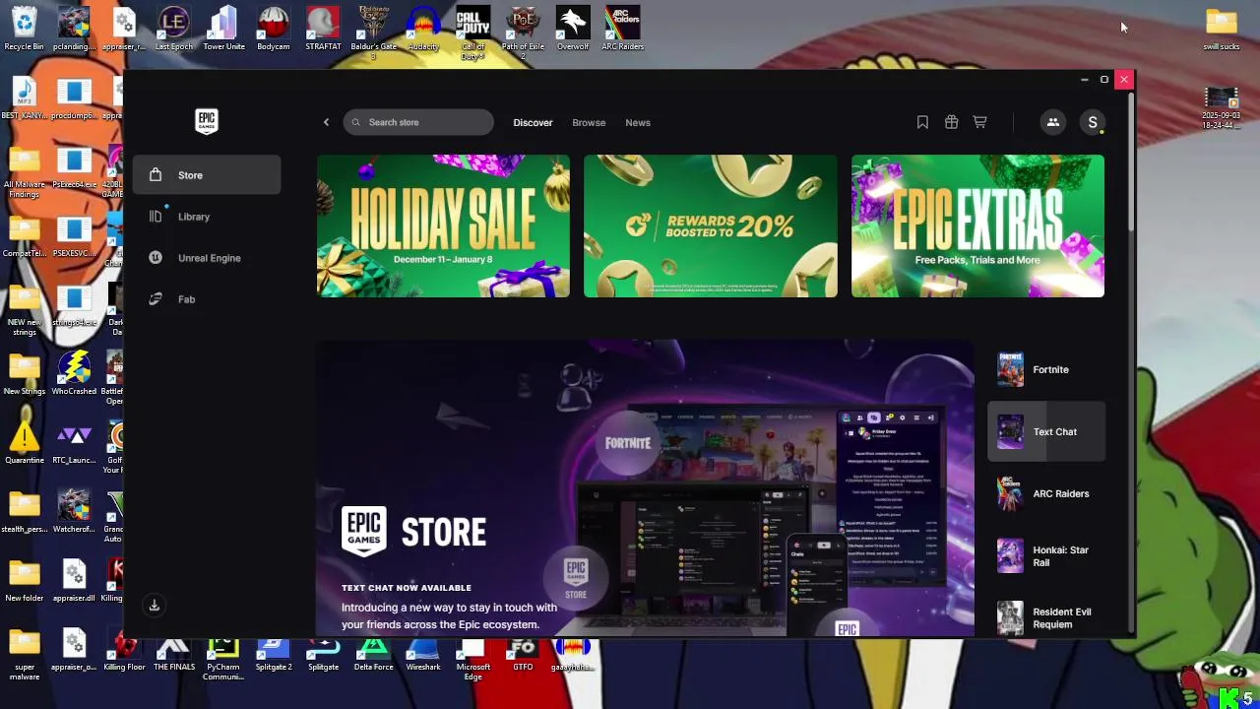The image size is (1260, 709).
Task: Select ARC Raiders desktop shortcut
Action: tap(622, 28)
